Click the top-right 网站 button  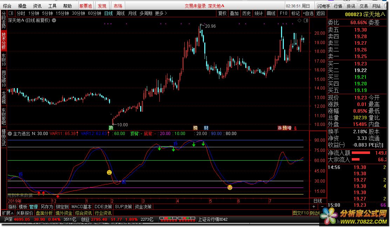click(x=376, y=6)
